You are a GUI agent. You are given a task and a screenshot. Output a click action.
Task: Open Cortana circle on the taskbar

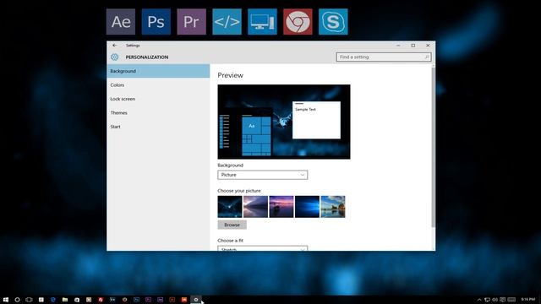[x=17, y=300]
